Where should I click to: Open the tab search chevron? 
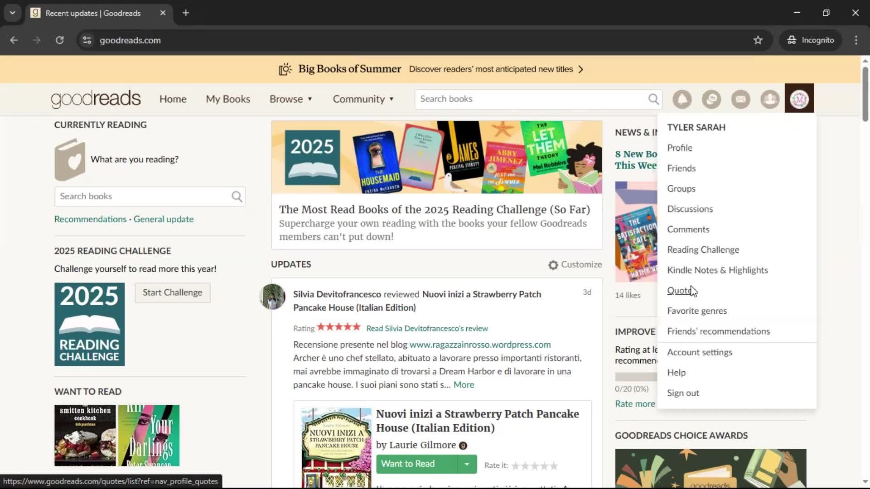[x=12, y=13]
